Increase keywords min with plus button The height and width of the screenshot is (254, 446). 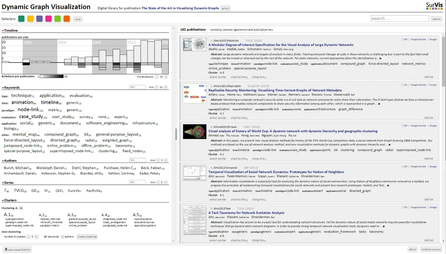point(166,87)
